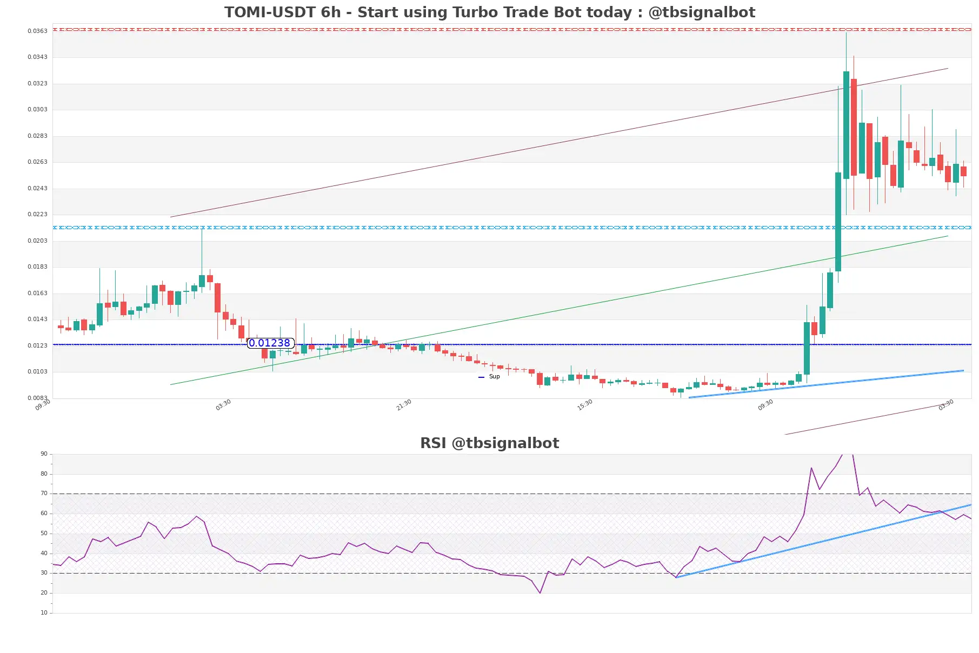Click the RSI 90 axis label
Viewport: 979px width, 653px height.
tap(44, 454)
